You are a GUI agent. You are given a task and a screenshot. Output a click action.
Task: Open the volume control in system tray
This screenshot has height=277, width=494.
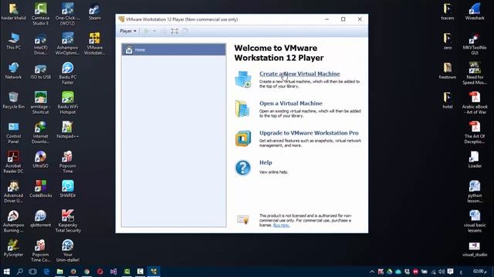(x=442, y=272)
